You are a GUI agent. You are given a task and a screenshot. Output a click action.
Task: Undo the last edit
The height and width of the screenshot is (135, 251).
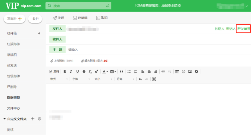[140, 79]
